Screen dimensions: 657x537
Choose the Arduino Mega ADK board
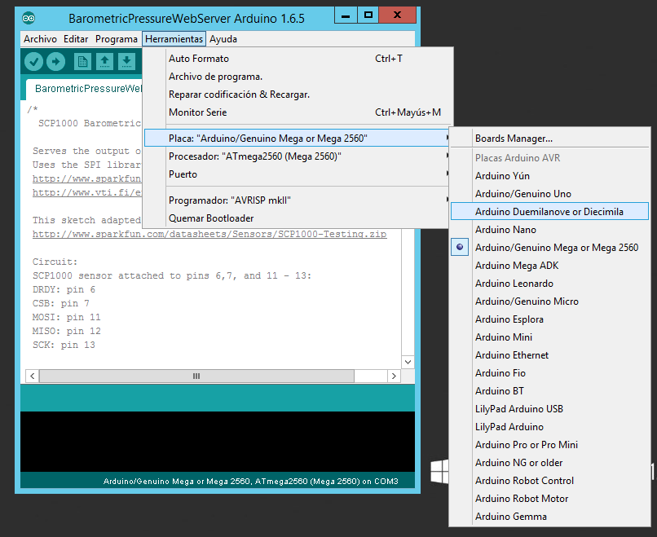pos(549,266)
